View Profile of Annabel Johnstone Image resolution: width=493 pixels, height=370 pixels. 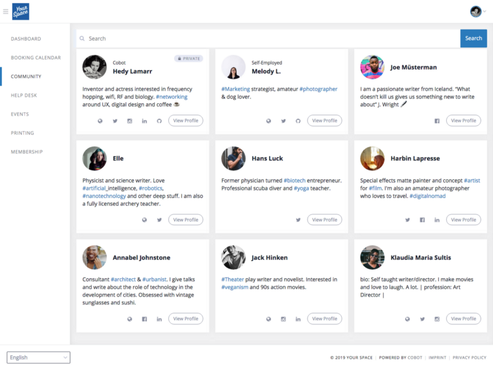pos(185,319)
